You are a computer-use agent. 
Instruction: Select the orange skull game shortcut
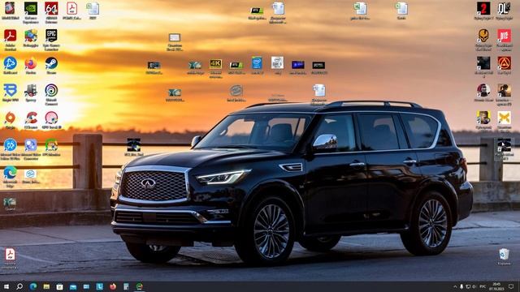(x=483, y=40)
